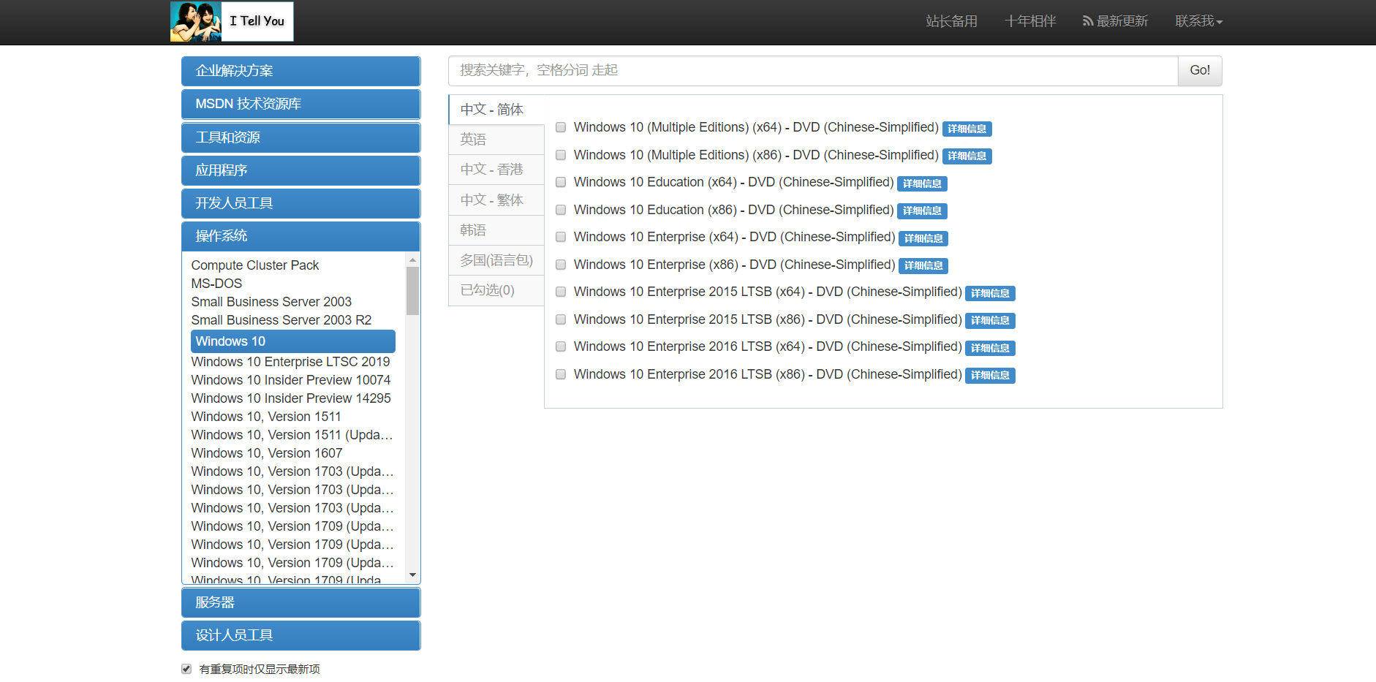Select Small Business Server 2003 R2
The image size is (1376, 682).
coord(281,320)
